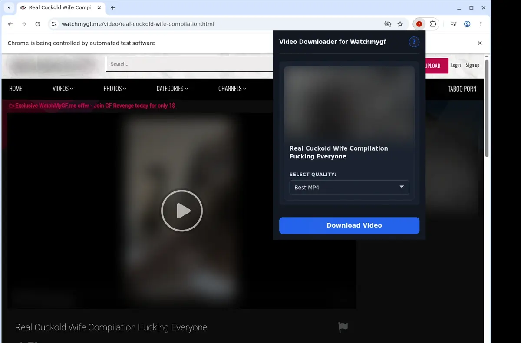Open the Best MP4 quality dropdown
Screen dimensions: 521x343
coord(349,188)
